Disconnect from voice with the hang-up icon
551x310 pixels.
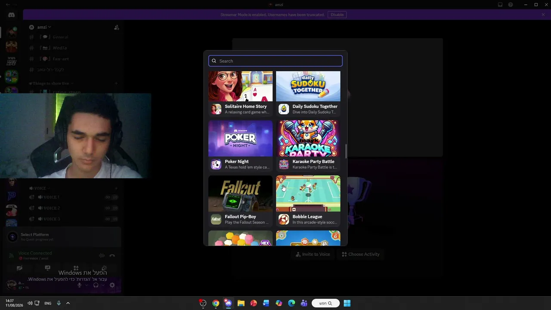click(112, 255)
